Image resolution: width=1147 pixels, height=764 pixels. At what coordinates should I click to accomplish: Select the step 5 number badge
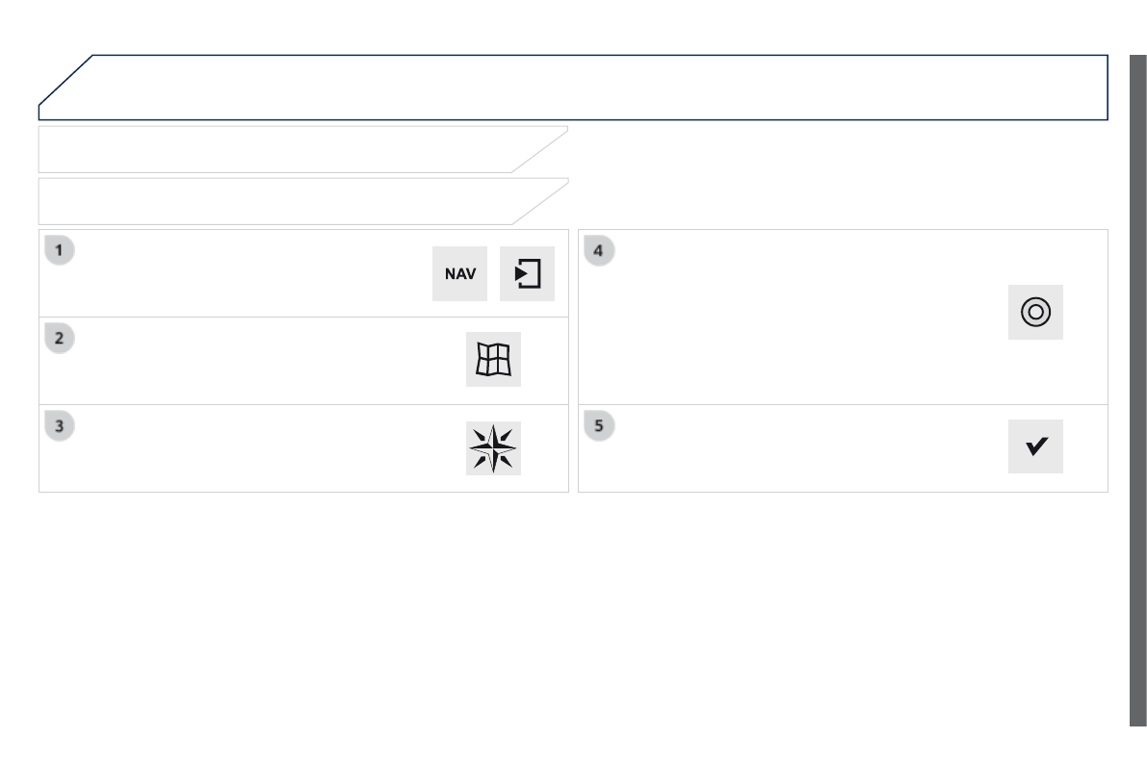coord(599,425)
